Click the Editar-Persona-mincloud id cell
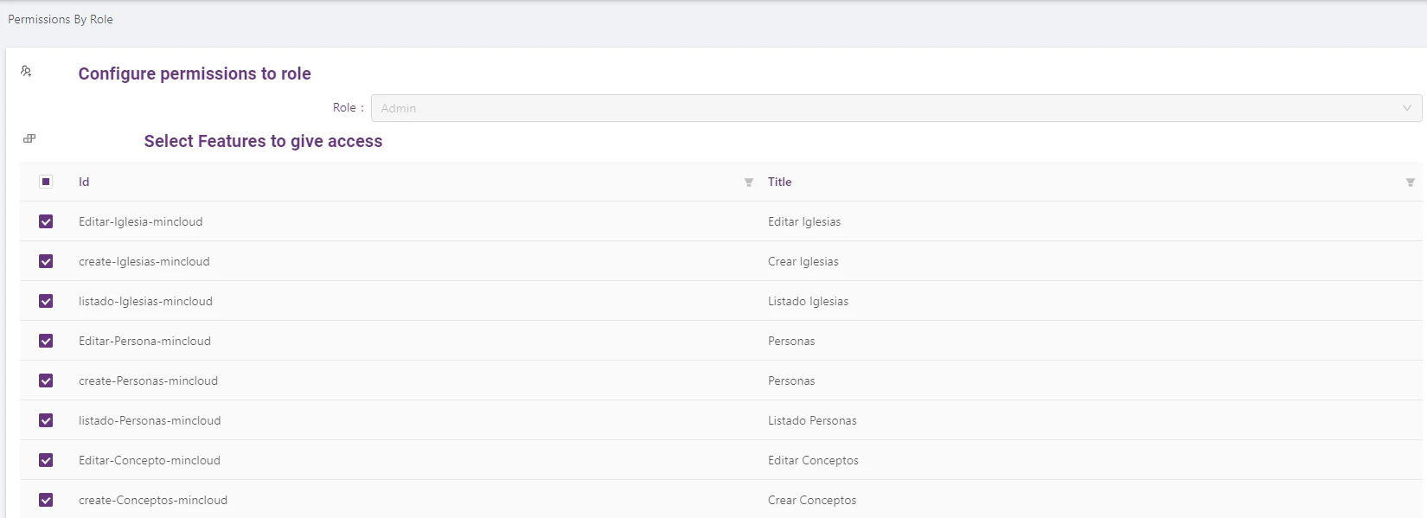 (144, 341)
